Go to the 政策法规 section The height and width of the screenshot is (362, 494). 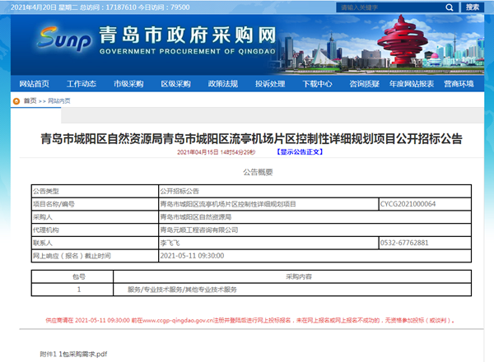222,84
